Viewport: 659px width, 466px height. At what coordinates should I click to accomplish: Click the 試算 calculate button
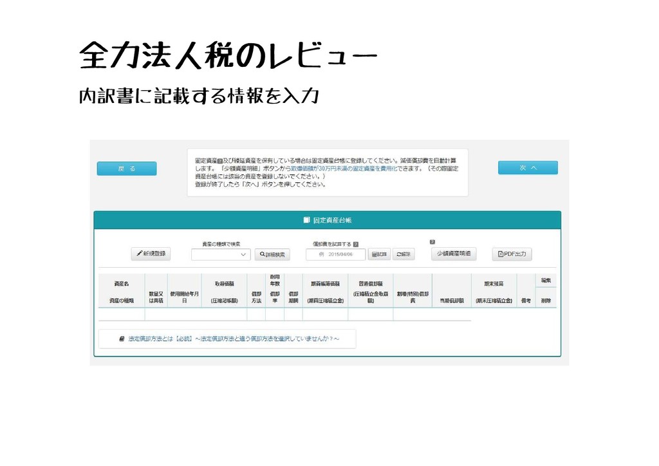tap(379, 254)
